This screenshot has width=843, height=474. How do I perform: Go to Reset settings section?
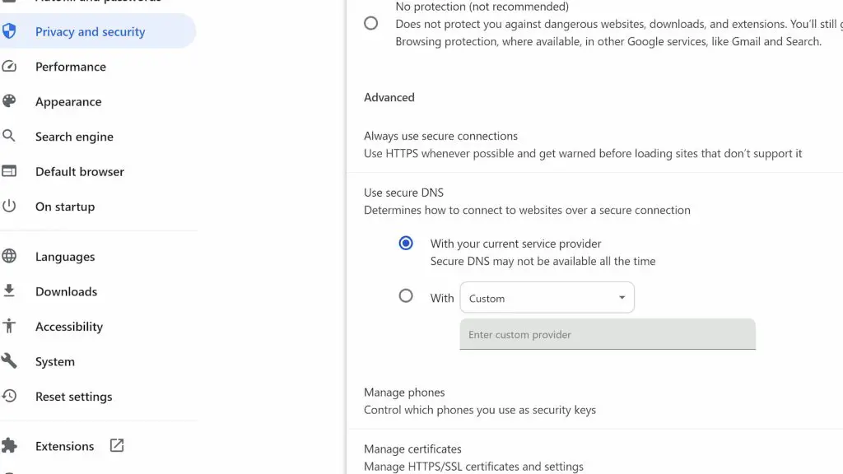[73, 397]
